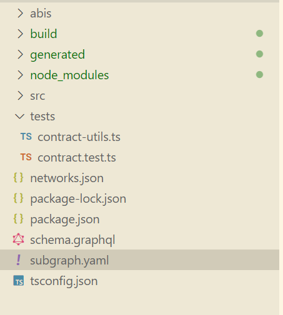Click the braces icon beside package-lock.json
The height and width of the screenshot is (315, 283).
tap(18, 198)
